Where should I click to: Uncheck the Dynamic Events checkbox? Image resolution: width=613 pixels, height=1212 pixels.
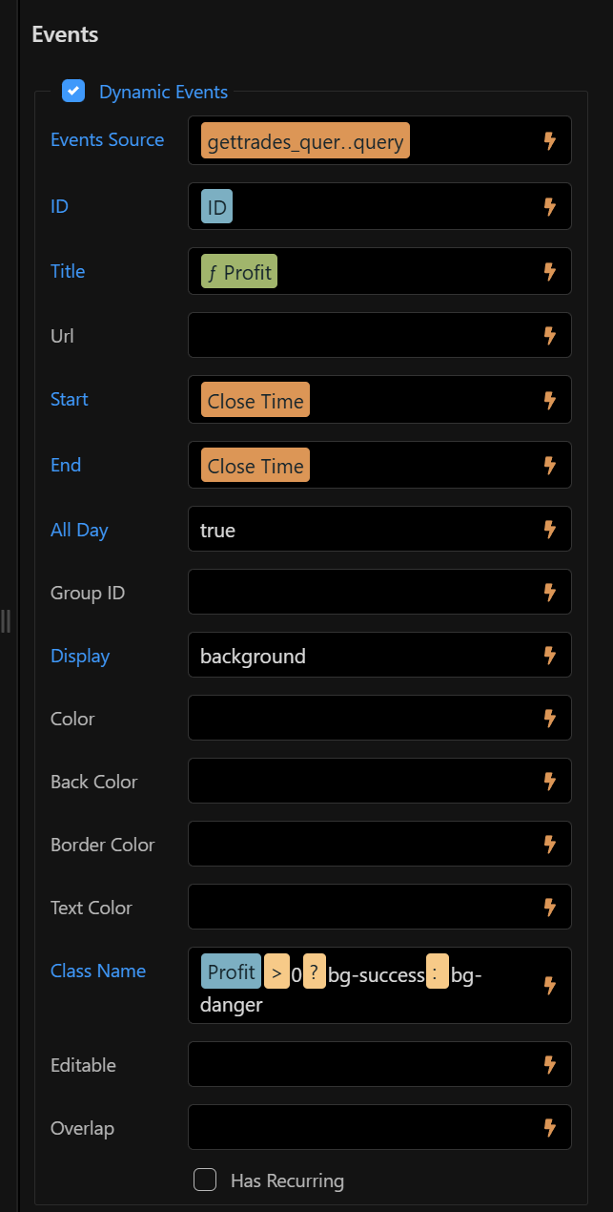click(73, 91)
